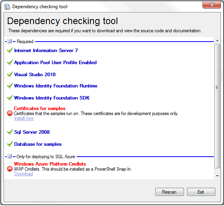The width and height of the screenshot is (224, 206).
Task: Click the red error icon for Certificates for samples
Action: 10,113
